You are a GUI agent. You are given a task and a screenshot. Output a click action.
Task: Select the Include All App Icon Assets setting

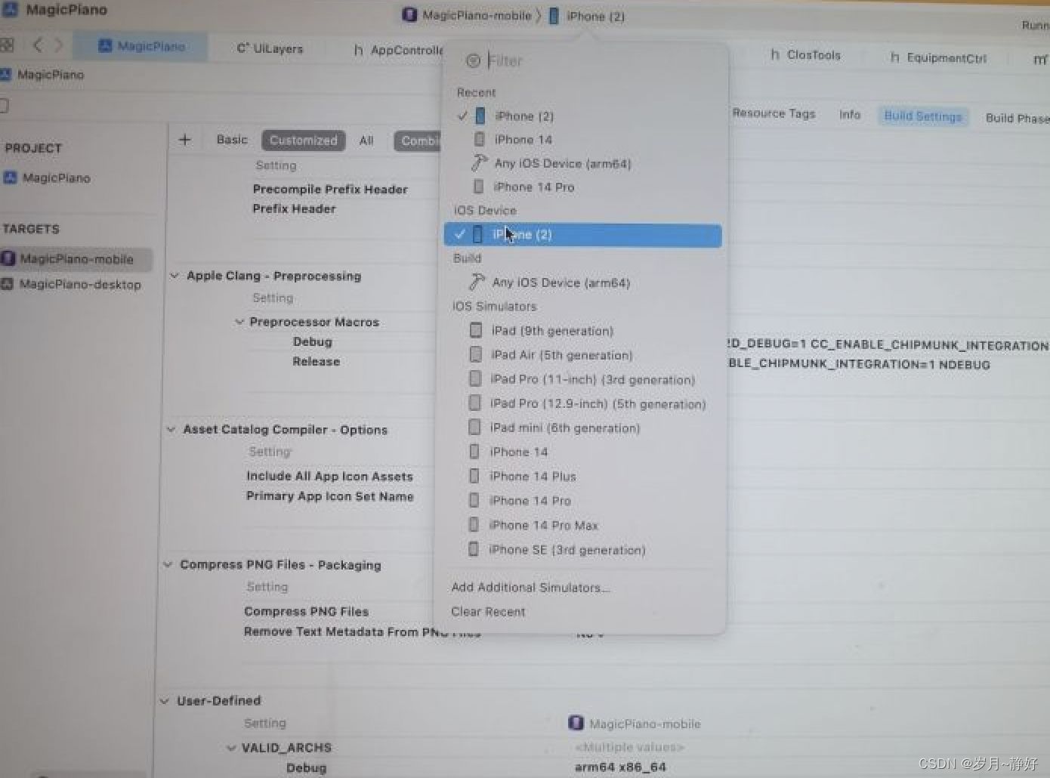pos(329,476)
